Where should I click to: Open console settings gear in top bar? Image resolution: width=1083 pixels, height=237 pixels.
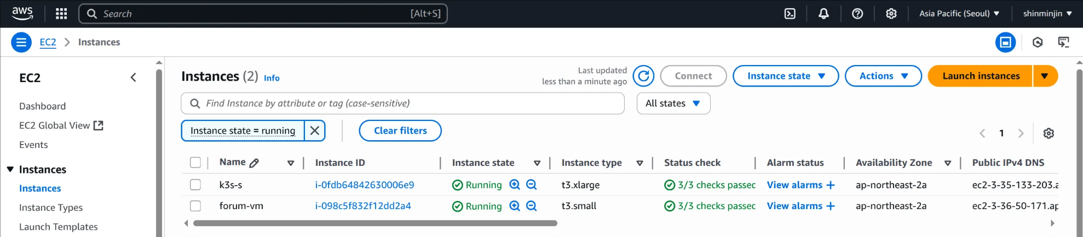[891, 14]
